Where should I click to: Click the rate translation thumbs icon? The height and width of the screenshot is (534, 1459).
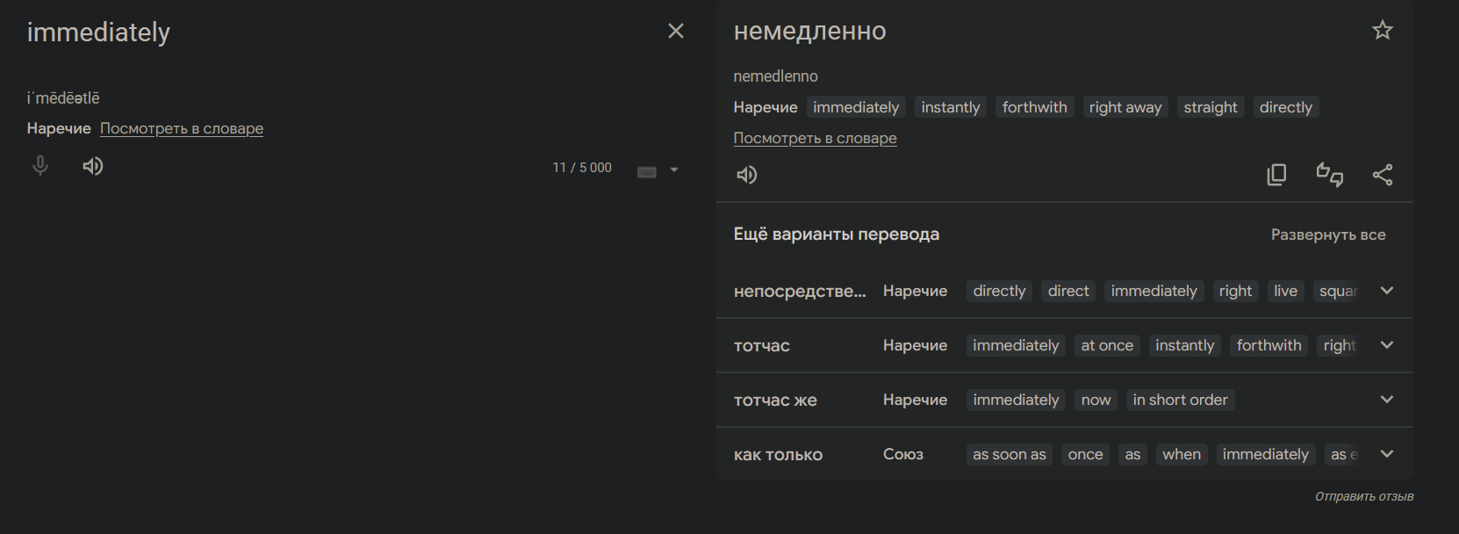tap(1329, 175)
